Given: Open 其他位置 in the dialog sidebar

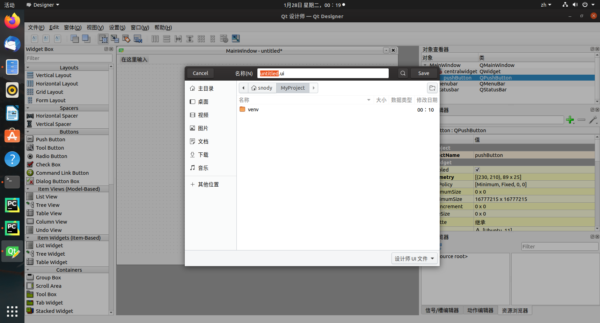Looking at the screenshot, I should pos(211,185).
